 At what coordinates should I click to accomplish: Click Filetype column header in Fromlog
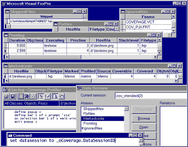148,40
